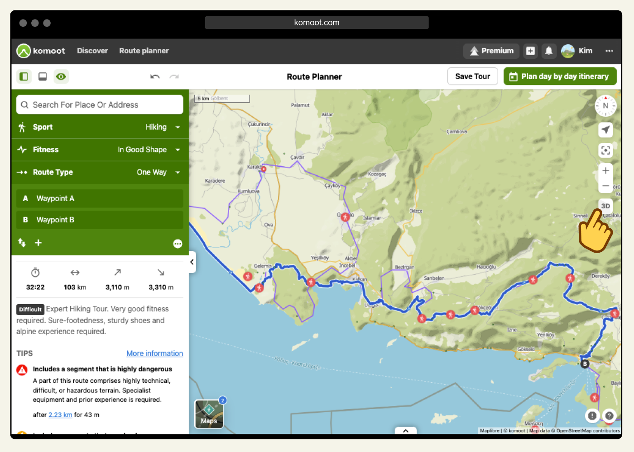Open the Route planner page
Screen dimensions: 634x452
[x=144, y=51]
